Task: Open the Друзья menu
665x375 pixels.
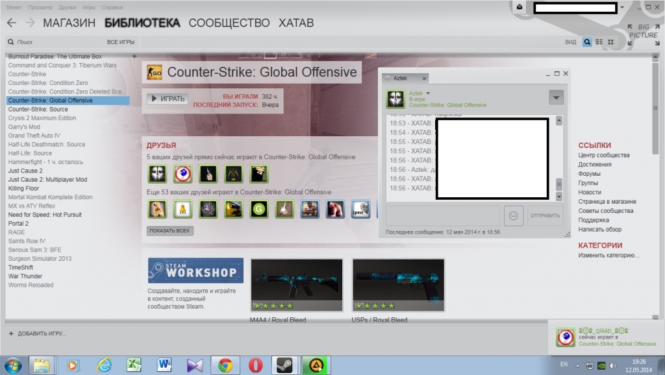Action: point(67,6)
